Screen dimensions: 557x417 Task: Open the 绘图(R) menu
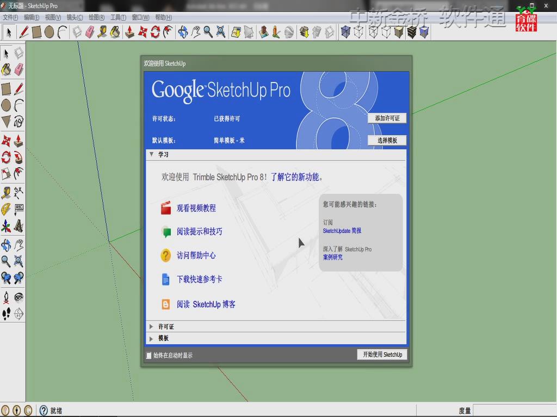coord(97,17)
